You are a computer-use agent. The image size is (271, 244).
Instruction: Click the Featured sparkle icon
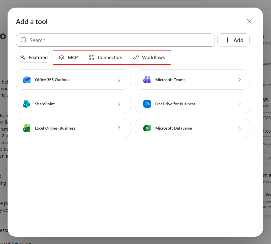(x=23, y=57)
